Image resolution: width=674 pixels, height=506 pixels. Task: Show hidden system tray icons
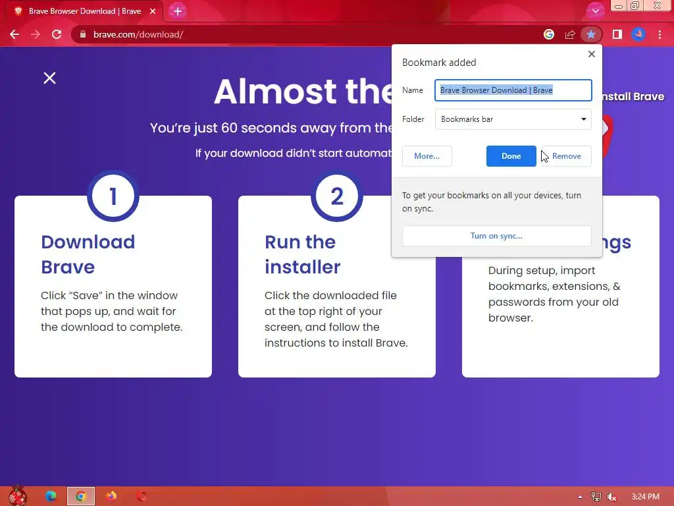point(580,497)
